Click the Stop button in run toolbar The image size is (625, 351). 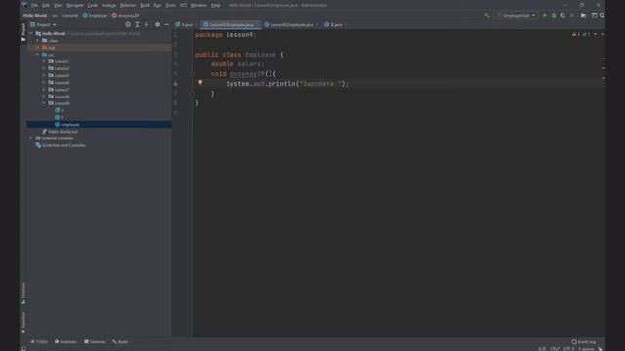(x=572, y=16)
